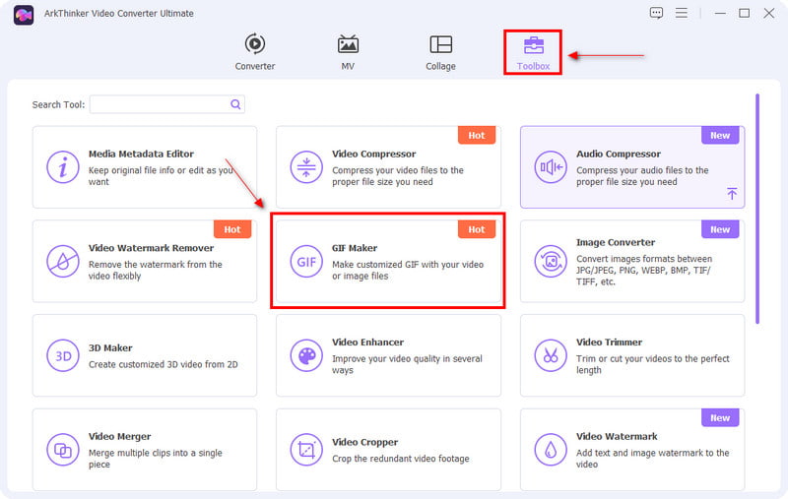Click the Video Cropper crop icon
This screenshot has width=788, height=499.
pyautogui.click(x=306, y=450)
